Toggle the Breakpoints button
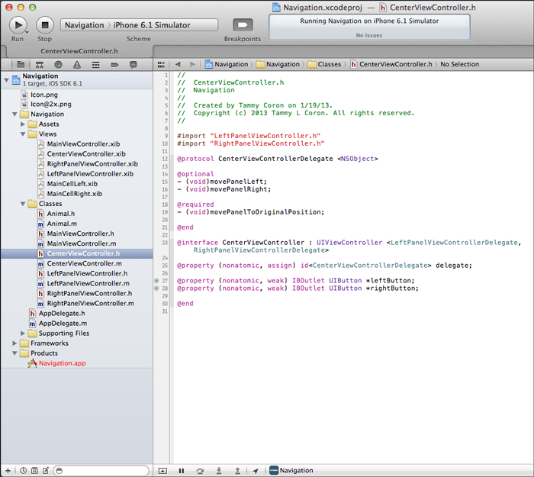Viewport: 534px width, 477px height. 243,24
